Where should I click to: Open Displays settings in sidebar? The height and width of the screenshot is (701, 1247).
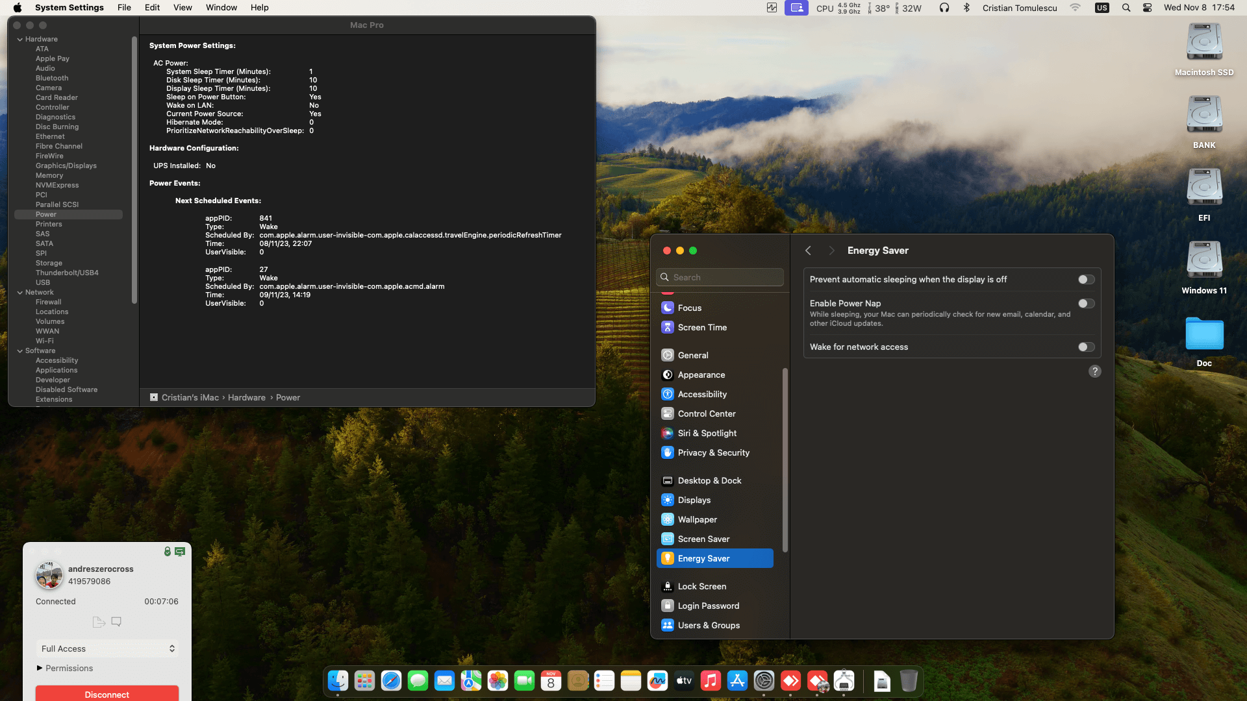coord(694,500)
